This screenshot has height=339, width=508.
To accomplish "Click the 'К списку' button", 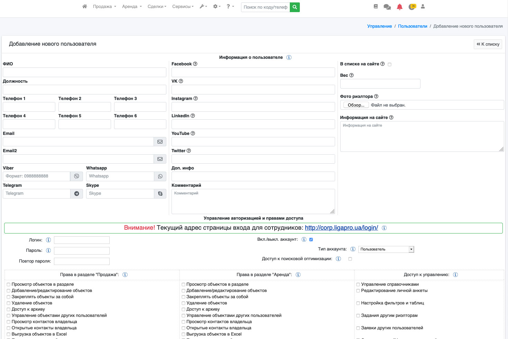I will click(x=488, y=44).
